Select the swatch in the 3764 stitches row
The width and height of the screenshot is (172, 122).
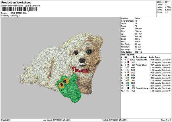pyautogui.click(x=128, y=67)
